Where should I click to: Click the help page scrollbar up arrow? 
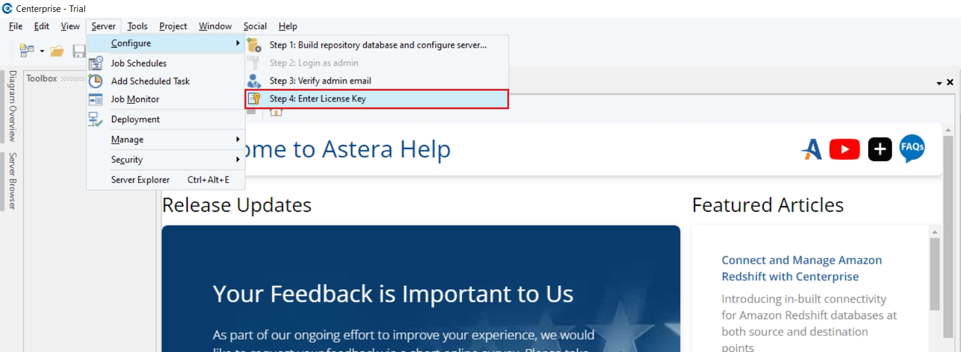(948, 129)
